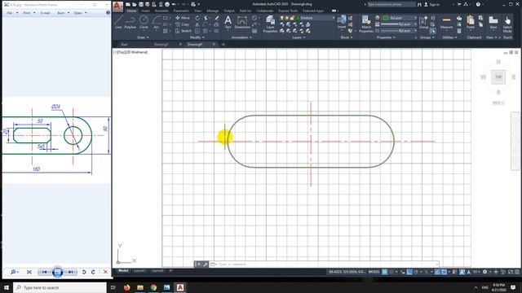The height and width of the screenshot is (293, 522).
Task: Click the Copy tool
Action: 183,24
